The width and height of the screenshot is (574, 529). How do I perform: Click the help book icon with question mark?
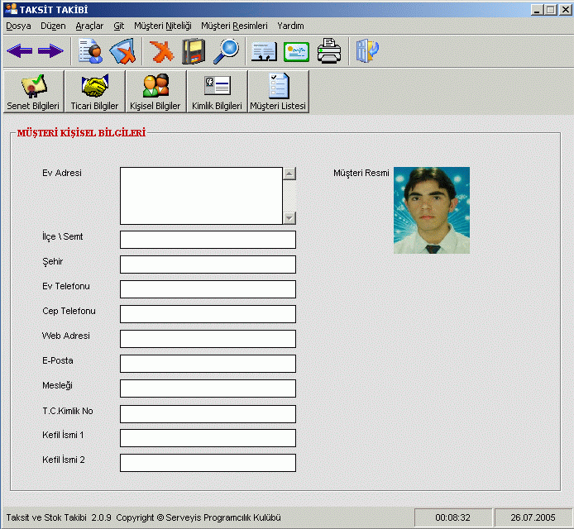point(367,51)
